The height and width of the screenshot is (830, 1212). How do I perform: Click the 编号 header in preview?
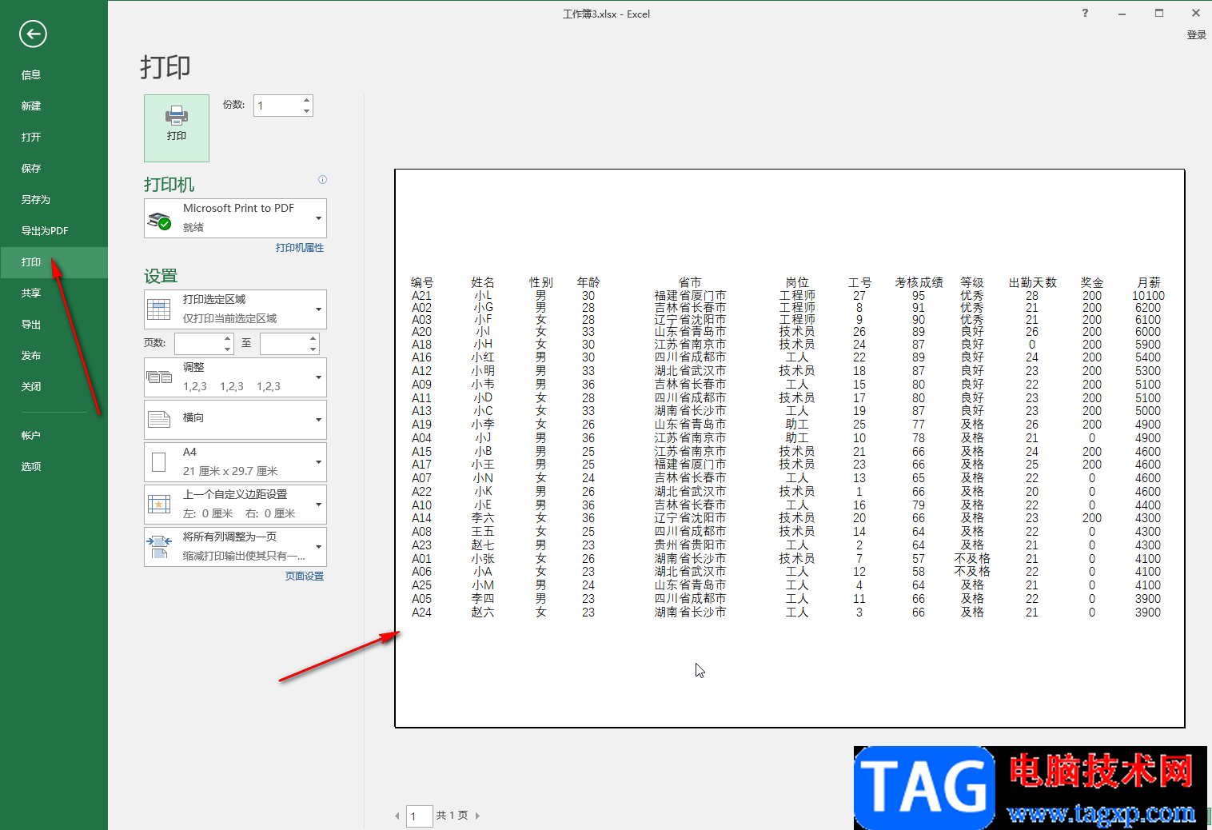422,282
